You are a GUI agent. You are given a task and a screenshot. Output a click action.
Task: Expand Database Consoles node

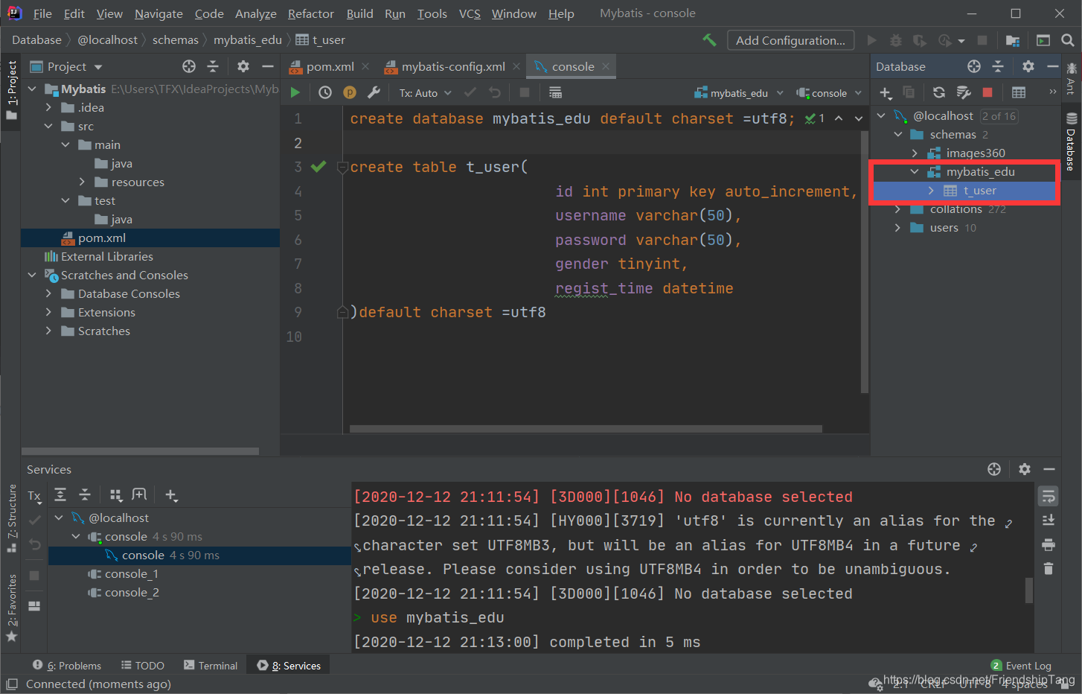click(x=48, y=293)
